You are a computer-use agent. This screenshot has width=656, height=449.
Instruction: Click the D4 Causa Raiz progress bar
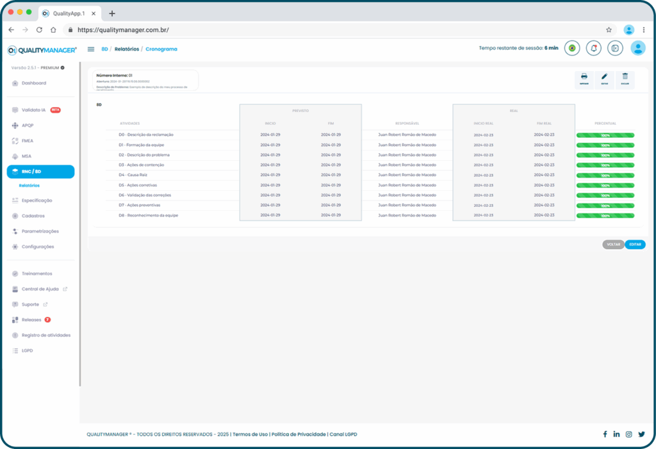[x=605, y=176]
